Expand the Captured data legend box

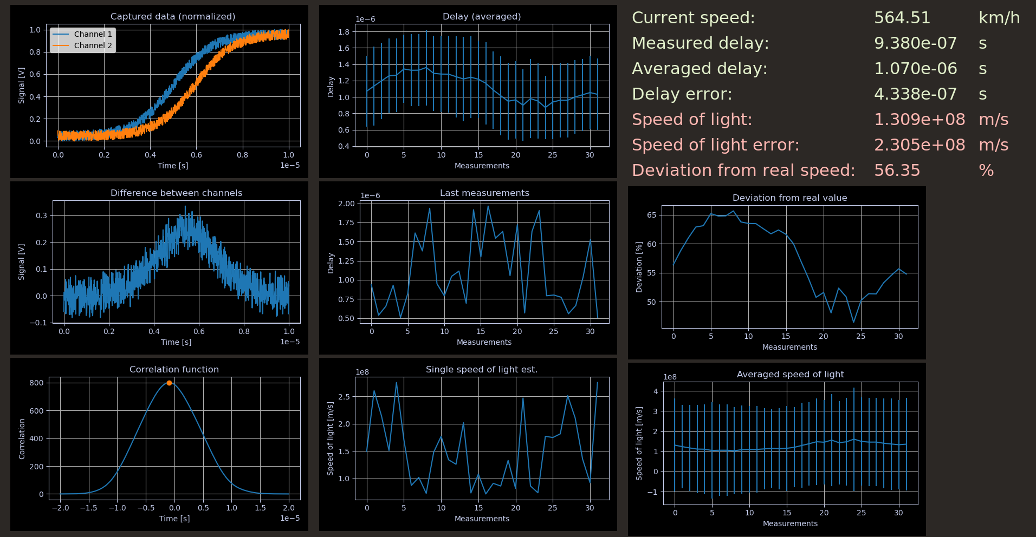[81, 40]
